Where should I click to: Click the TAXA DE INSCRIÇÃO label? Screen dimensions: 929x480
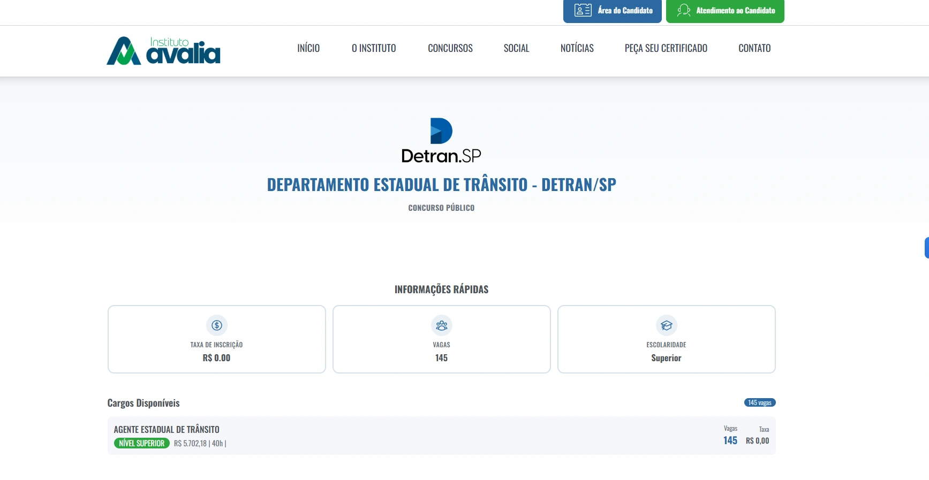(x=216, y=345)
